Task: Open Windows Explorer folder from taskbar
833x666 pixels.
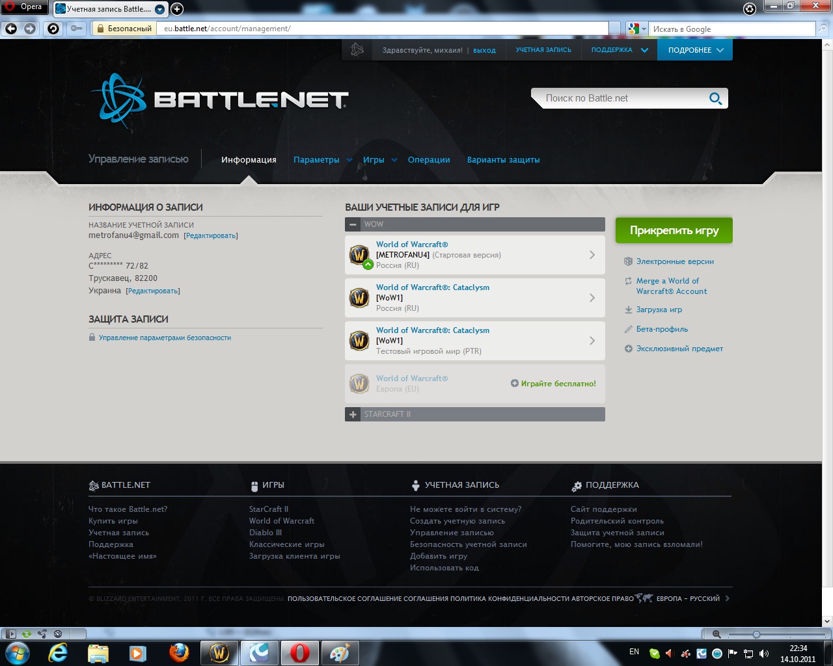Action: tap(98, 653)
